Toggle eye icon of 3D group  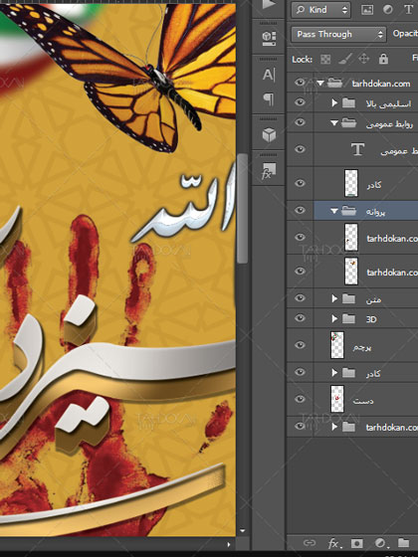click(300, 318)
